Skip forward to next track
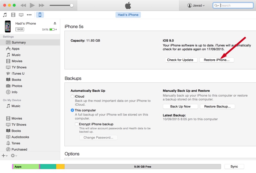 click(42, 5)
